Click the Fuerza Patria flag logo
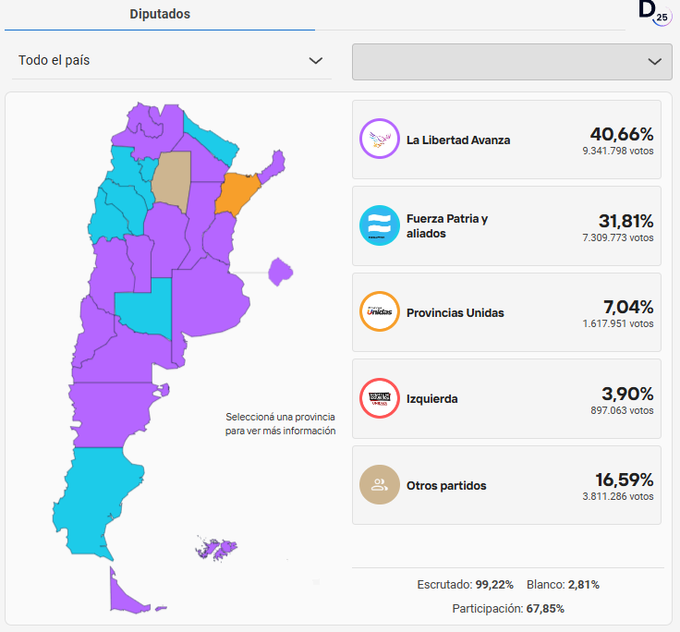 coord(379,225)
